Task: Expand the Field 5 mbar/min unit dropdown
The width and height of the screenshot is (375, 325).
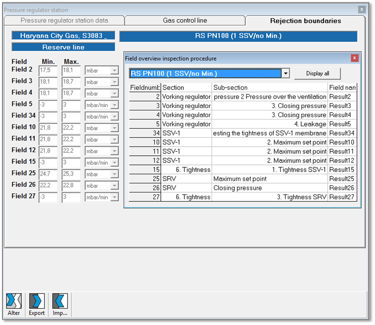Action: pos(114,105)
